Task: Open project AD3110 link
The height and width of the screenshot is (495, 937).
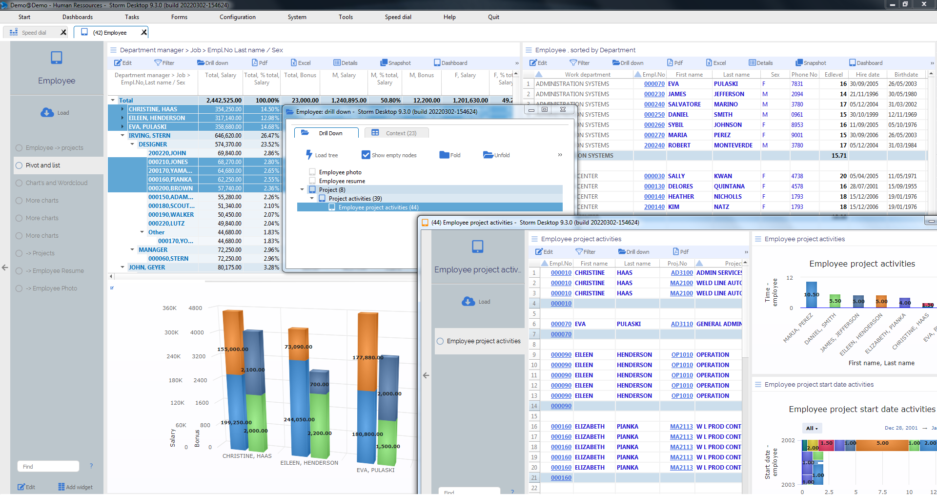Action: pos(682,324)
